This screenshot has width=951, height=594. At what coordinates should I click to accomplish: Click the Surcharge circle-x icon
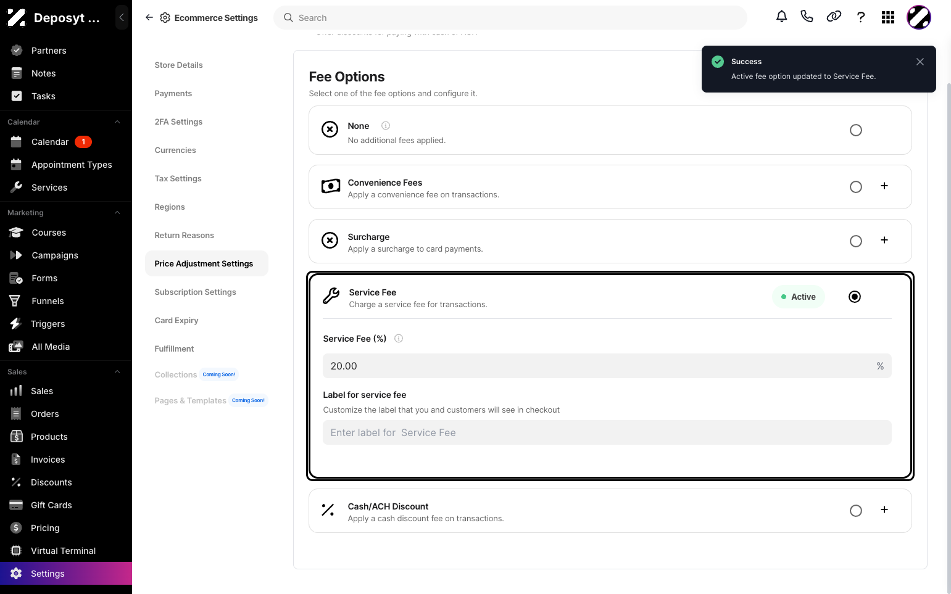(330, 241)
